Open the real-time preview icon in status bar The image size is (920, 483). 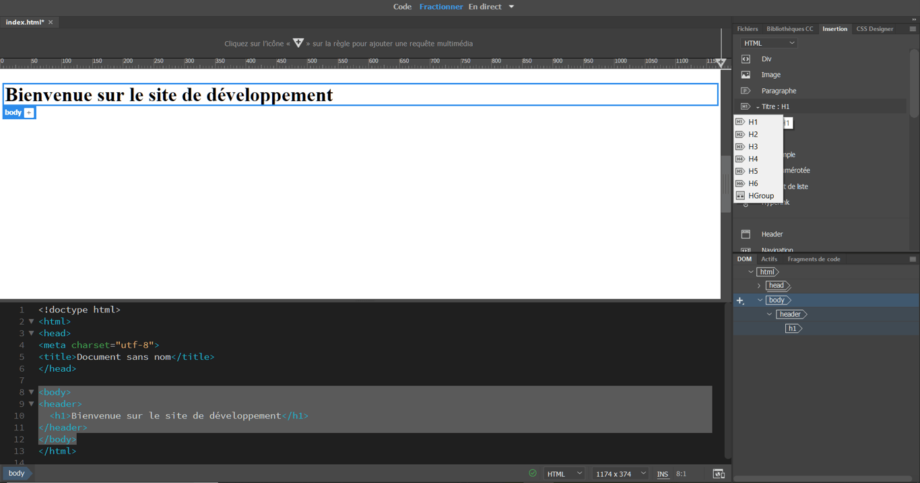719,474
